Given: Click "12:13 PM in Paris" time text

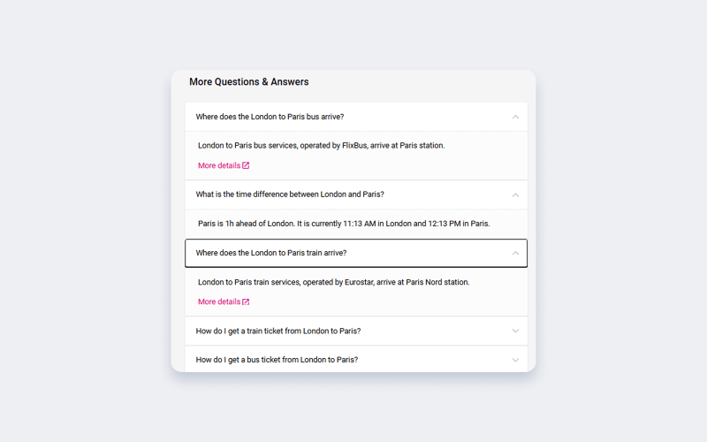Looking at the screenshot, I should (x=459, y=224).
